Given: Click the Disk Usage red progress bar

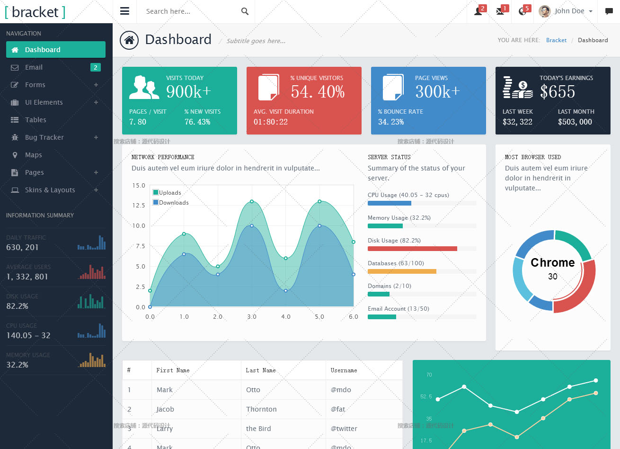Looking at the screenshot, I should (412, 249).
